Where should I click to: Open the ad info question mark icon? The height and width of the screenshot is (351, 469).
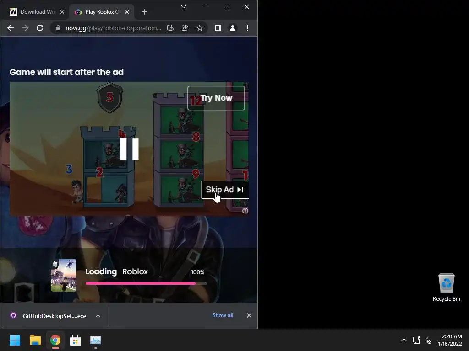(x=245, y=211)
